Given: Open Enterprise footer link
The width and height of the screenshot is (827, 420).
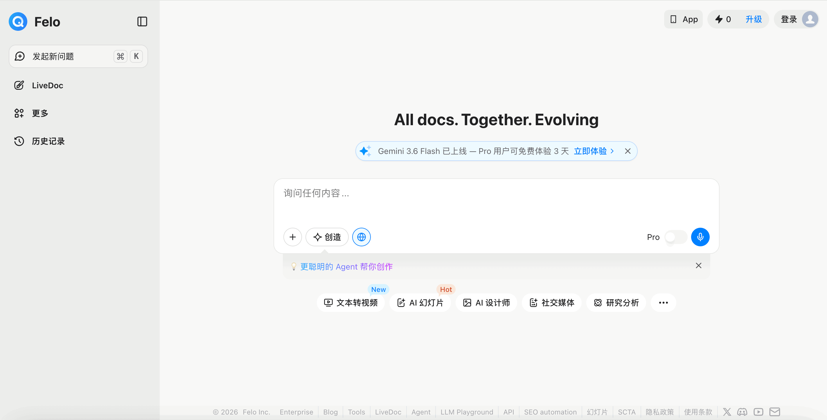Looking at the screenshot, I should coord(296,412).
